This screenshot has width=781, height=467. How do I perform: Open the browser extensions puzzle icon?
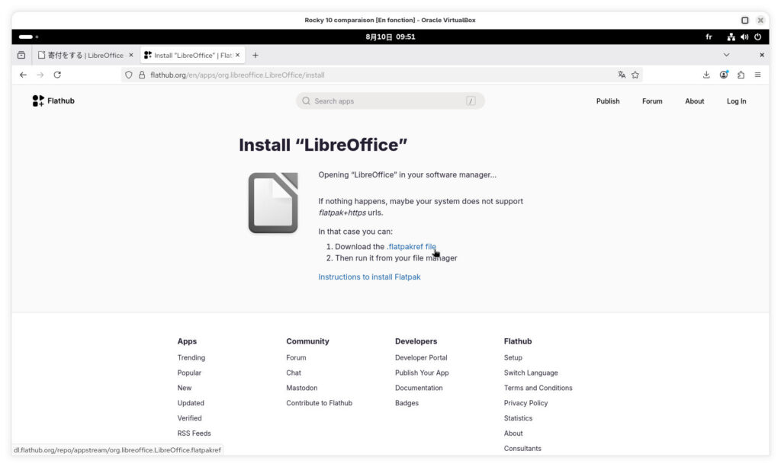point(741,75)
